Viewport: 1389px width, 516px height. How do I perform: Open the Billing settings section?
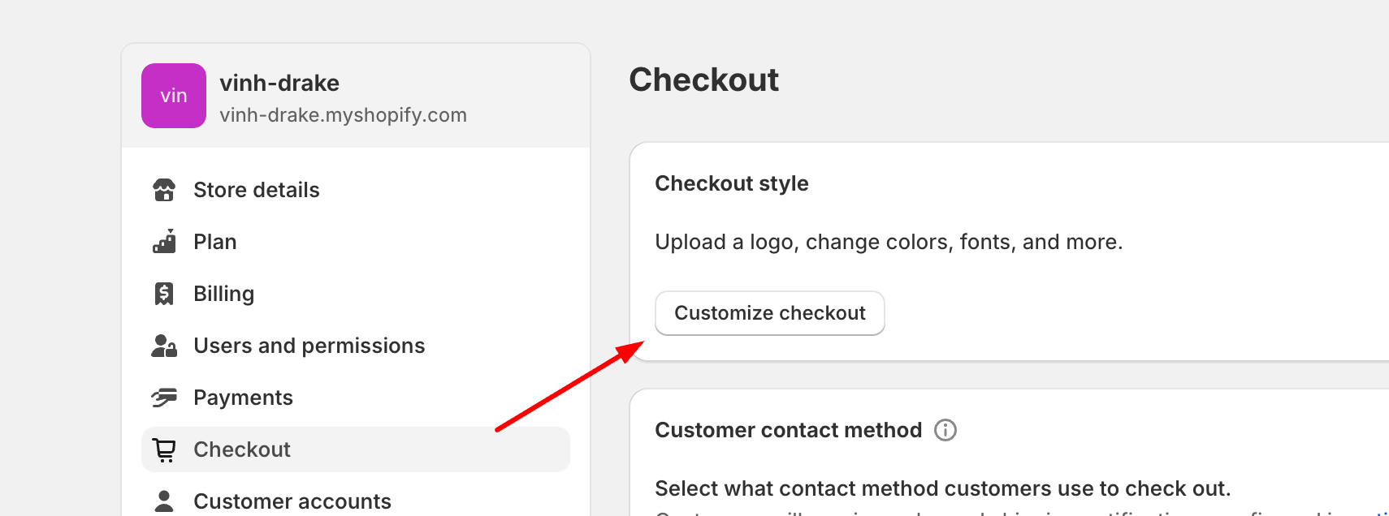(x=224, y=294)
